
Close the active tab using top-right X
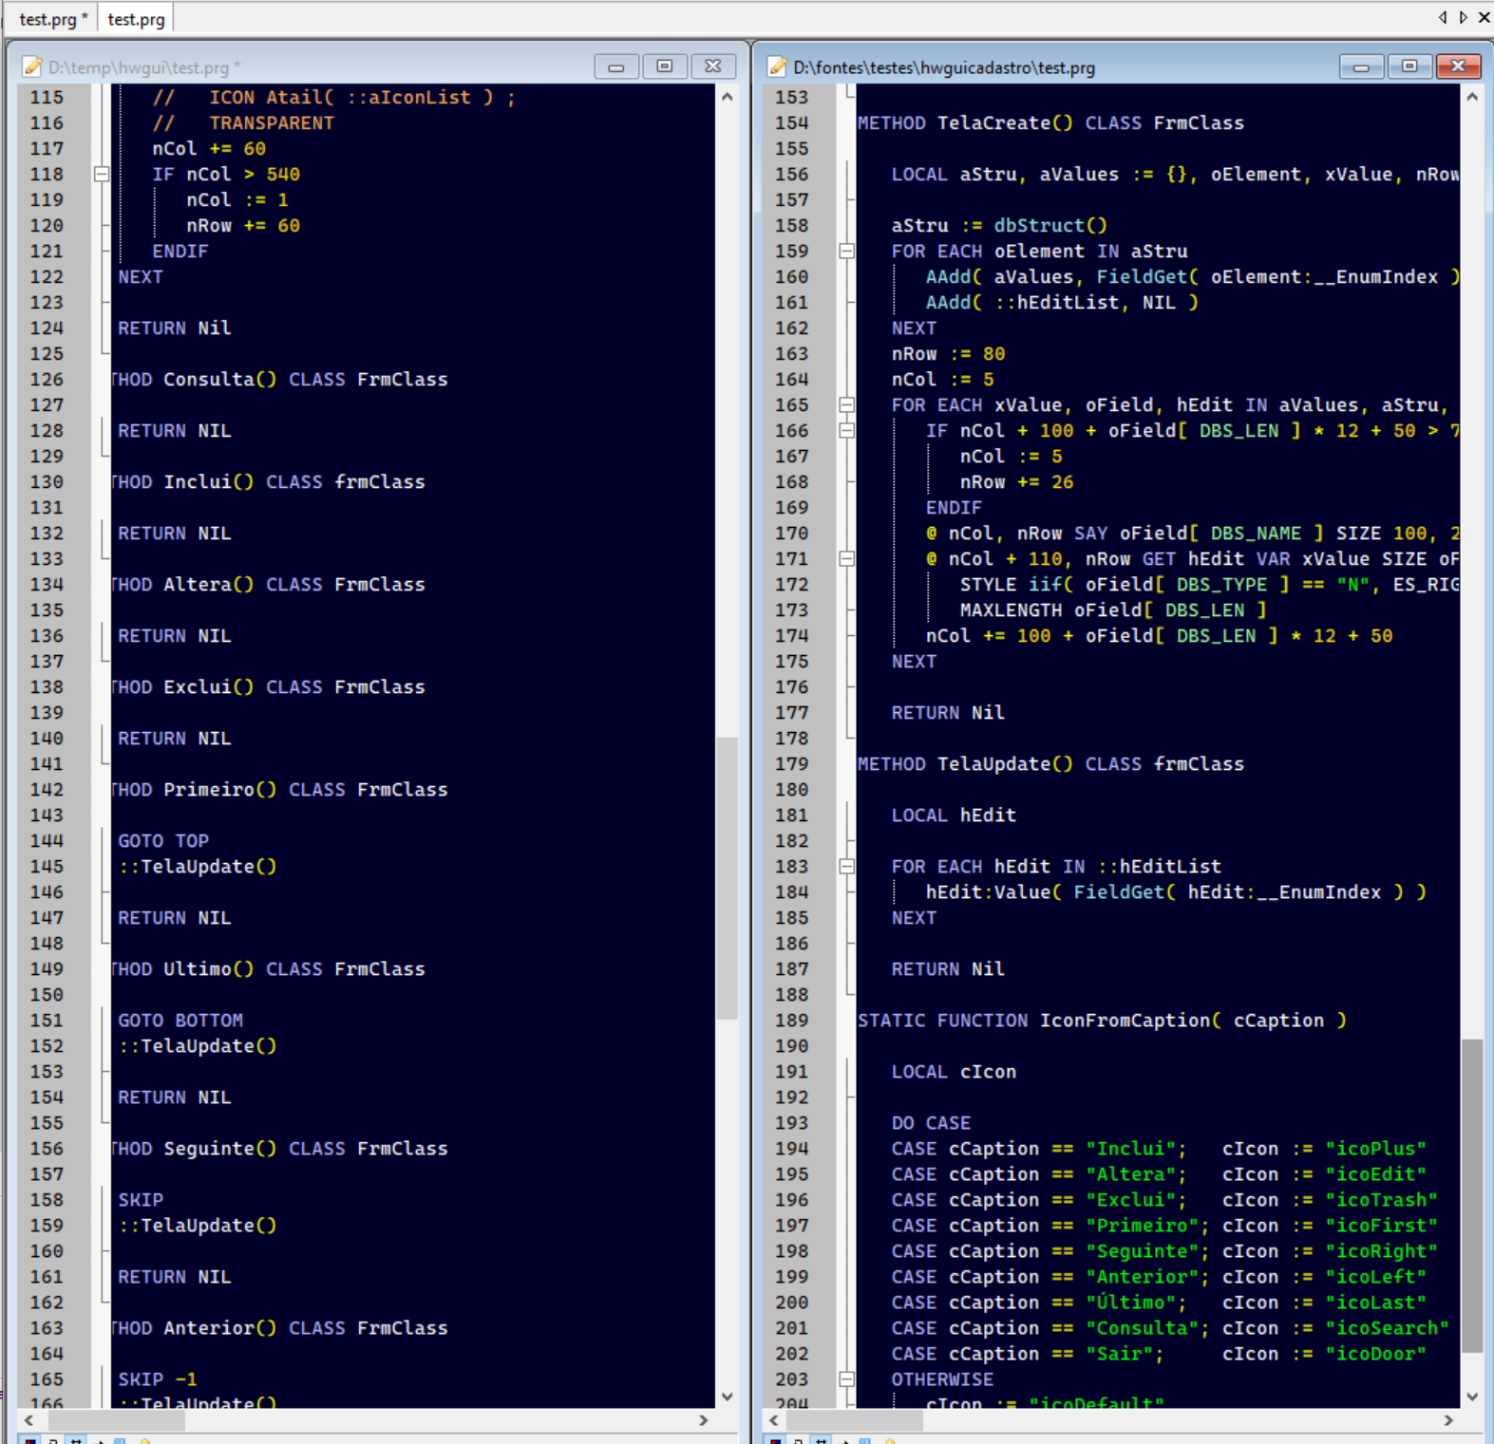(1484, 17)
